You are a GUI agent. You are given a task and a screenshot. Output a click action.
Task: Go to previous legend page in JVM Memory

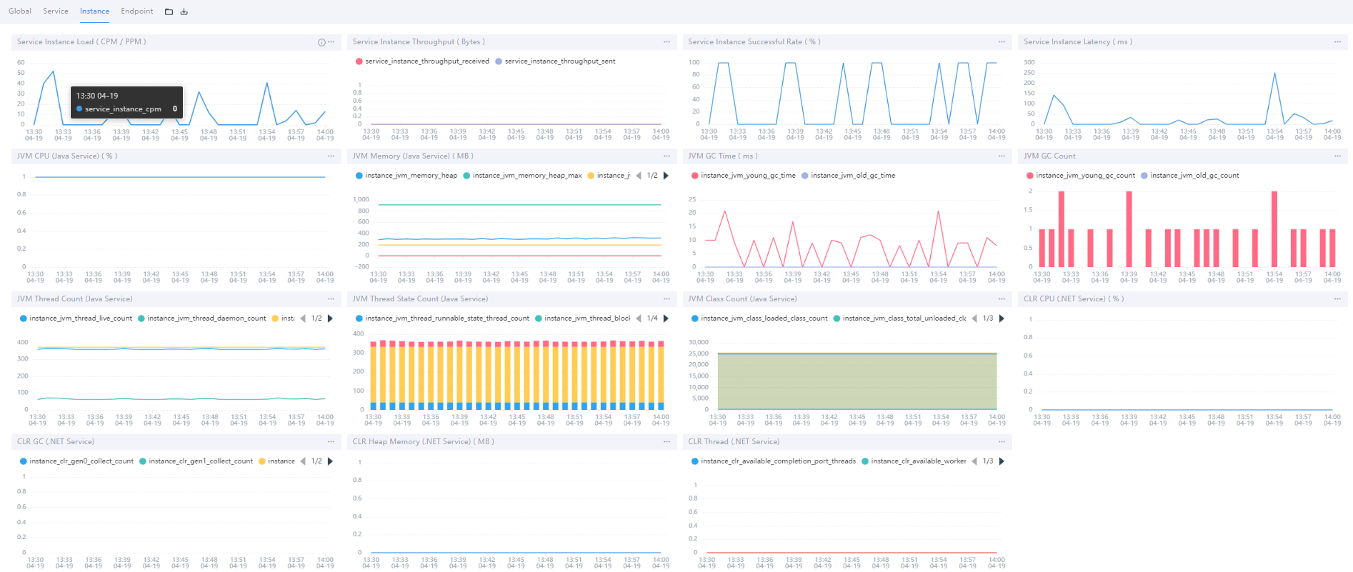[639, 176]
